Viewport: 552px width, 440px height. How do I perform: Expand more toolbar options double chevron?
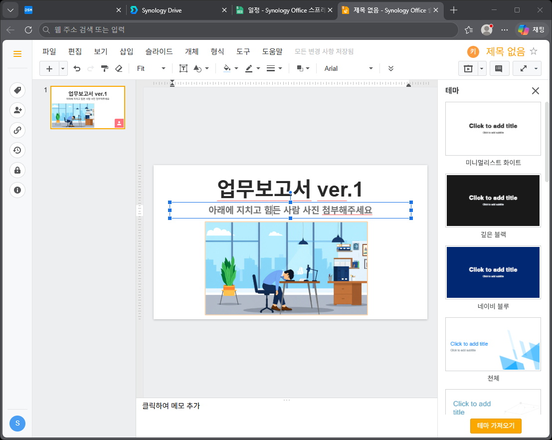(x=391, y=68)
